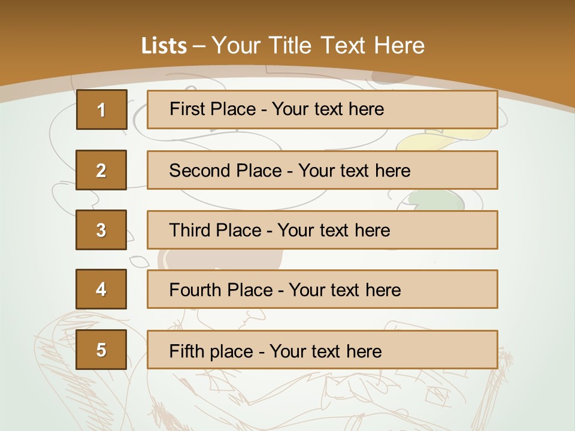The width and height of the screenshot is (575, 431).
Task: Select the number 4 box
Action: (x=101, y=289)
